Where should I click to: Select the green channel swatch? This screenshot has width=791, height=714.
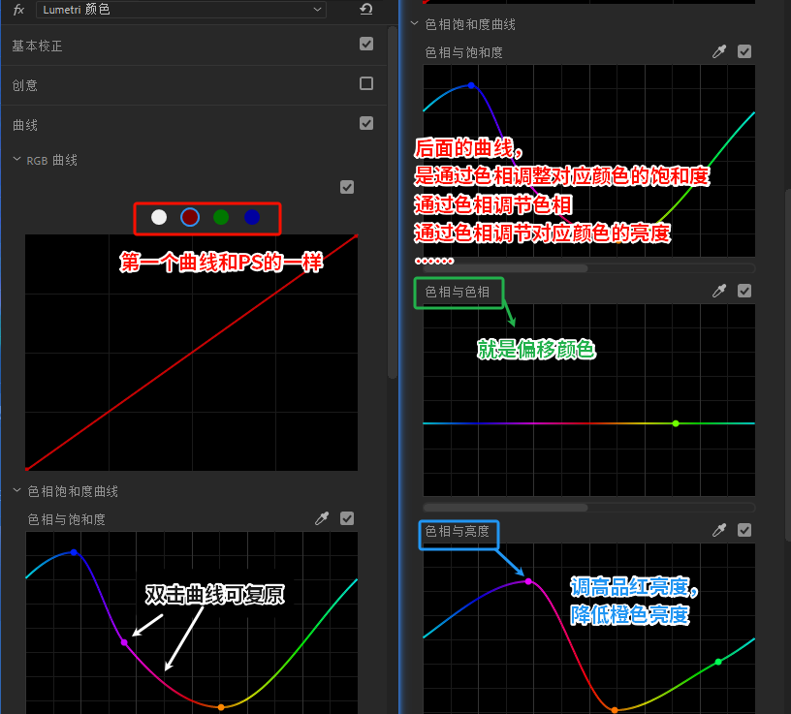click(x=221, y=217)
